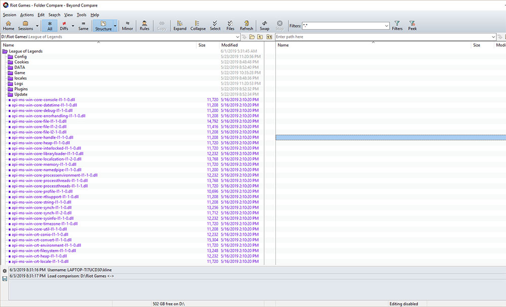Open Structure dropdown arrow
The width and height of the screenshot is (506, 307).
(x=115, y=26)
